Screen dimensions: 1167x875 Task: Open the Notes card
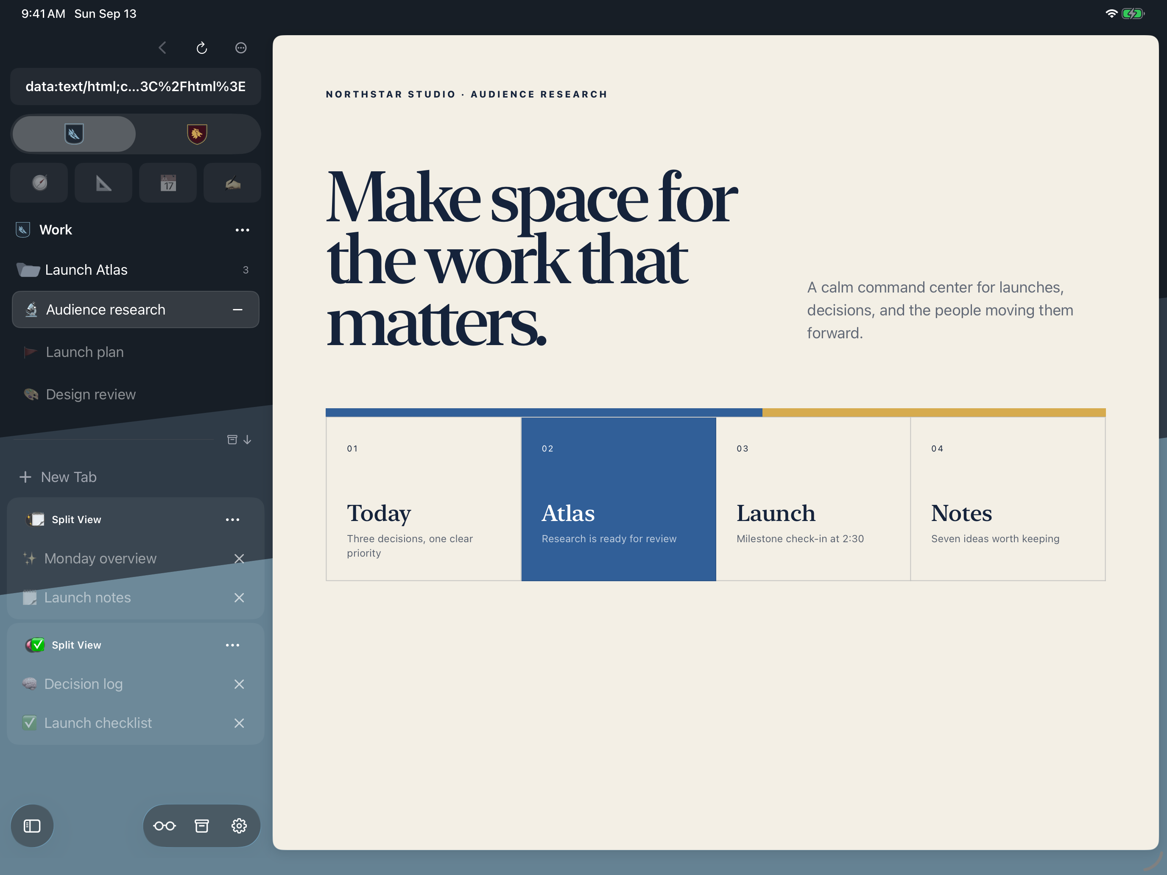click(x=1008, y=499)
